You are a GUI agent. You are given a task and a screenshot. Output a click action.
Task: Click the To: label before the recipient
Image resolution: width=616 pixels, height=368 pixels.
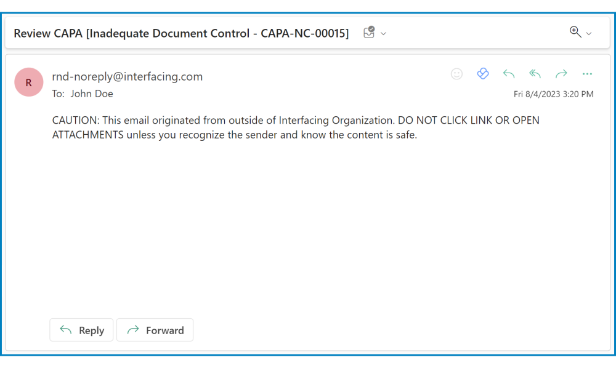[x=59, y=94]
